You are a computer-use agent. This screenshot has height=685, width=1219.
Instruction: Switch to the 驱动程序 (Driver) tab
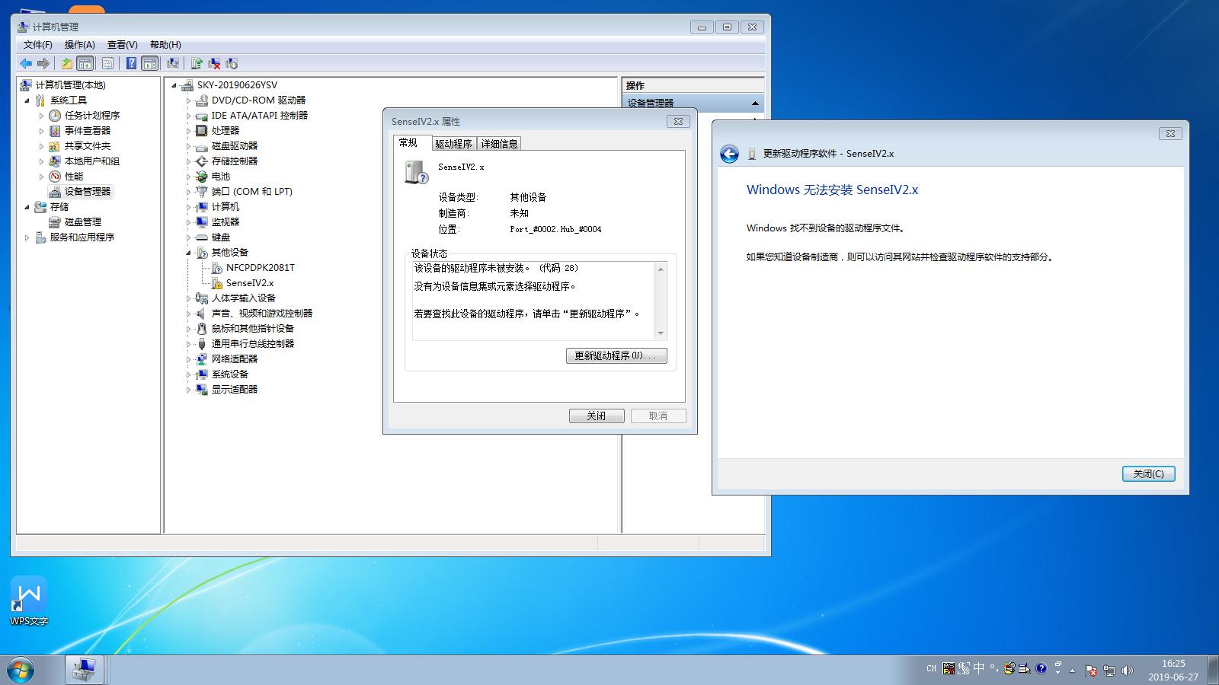(x=454, y=143)
